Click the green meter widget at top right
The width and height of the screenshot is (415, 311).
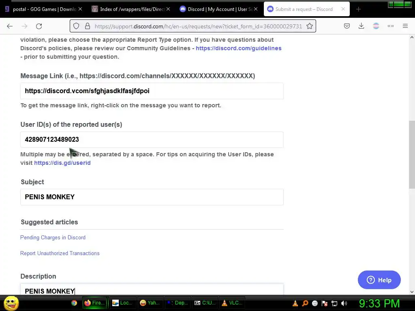pos(400,4)
